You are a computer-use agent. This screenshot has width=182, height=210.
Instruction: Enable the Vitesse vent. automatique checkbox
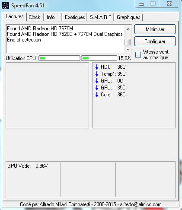(x=138, y=55)
